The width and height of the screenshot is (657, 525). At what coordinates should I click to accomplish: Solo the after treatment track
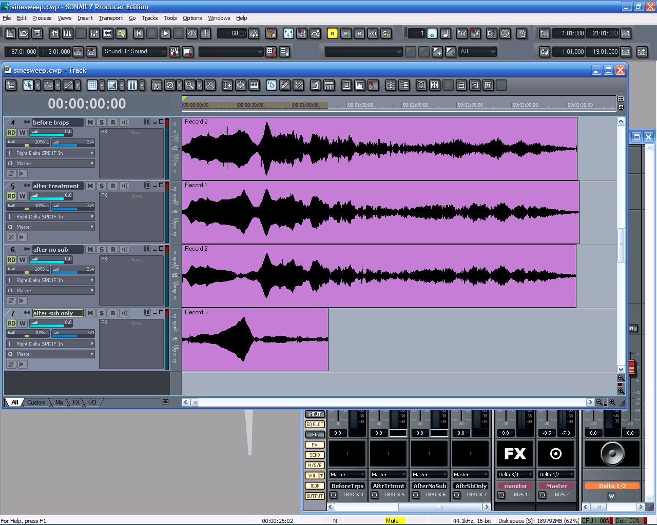point(102,186)
